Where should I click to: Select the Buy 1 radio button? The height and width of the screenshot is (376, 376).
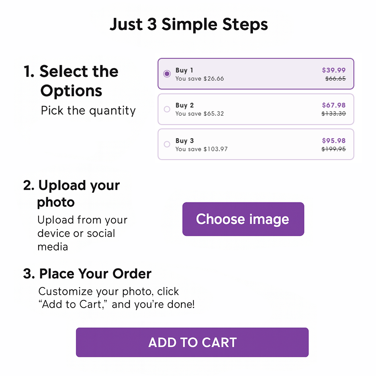click(x=167, y=73)
